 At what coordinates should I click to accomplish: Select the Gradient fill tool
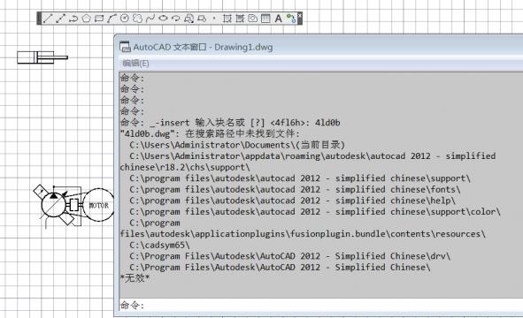pyautogui.click(x=240, y=19)
